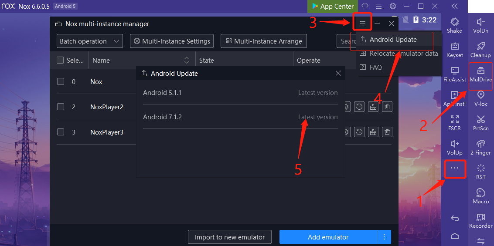Open FAQ menu entry
494x246 pixels.
[371, 67]
